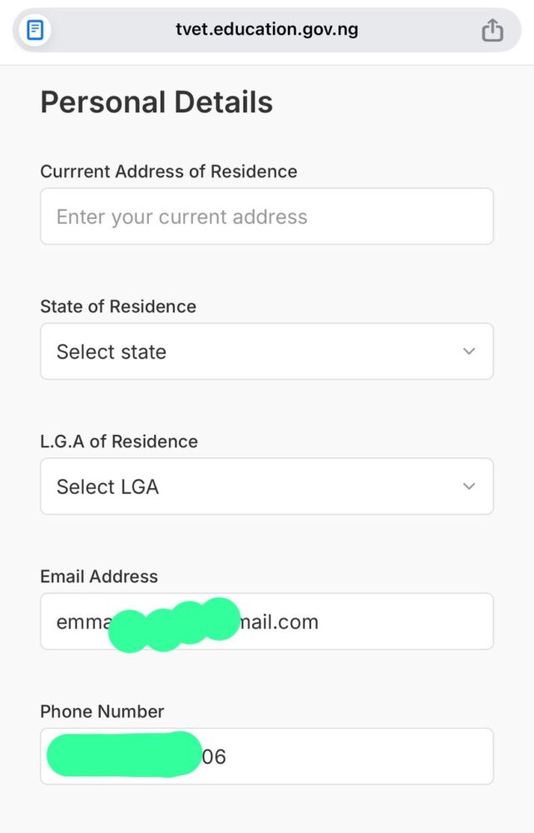Expand the Select LGA chevron
Viewport: 534px width, 833px height.
pyautogui.click(x=468, y=486)
